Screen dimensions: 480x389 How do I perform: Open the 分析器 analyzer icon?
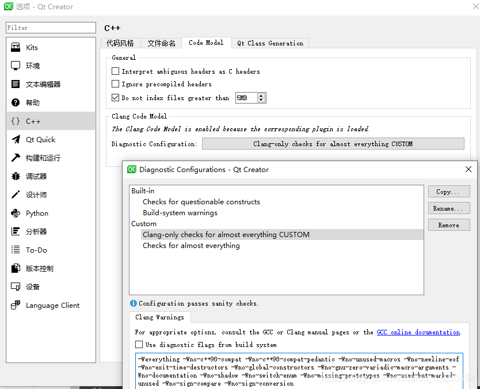pos(16,232)
